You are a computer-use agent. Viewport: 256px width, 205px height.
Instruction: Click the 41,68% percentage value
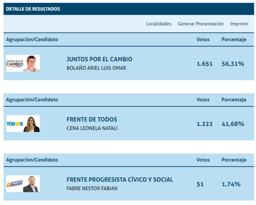(233, 124)
